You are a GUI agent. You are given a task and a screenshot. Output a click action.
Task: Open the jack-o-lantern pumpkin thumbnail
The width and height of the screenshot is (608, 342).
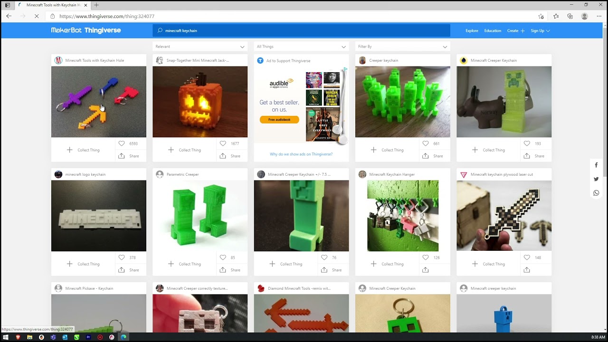point(200,102)
